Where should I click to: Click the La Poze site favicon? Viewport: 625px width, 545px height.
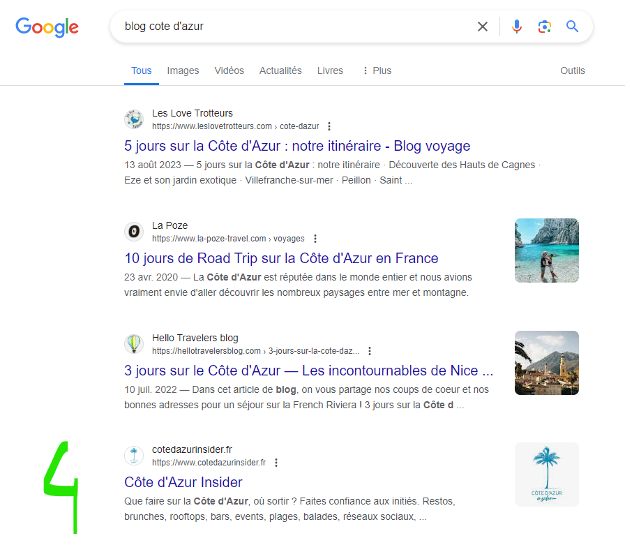pos(134,232)
